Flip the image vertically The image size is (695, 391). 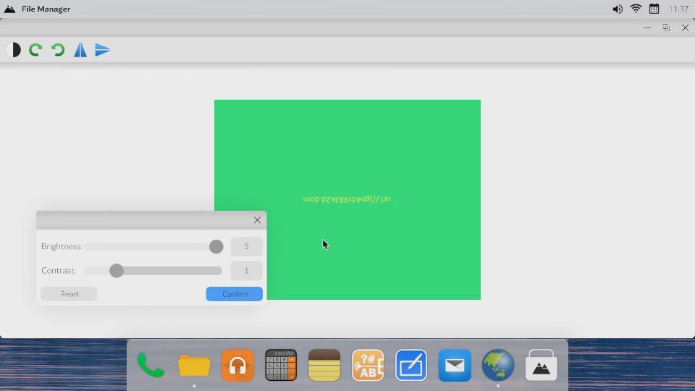(x=102, y=50)
